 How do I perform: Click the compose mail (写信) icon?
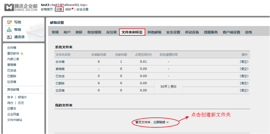point(10,22)
